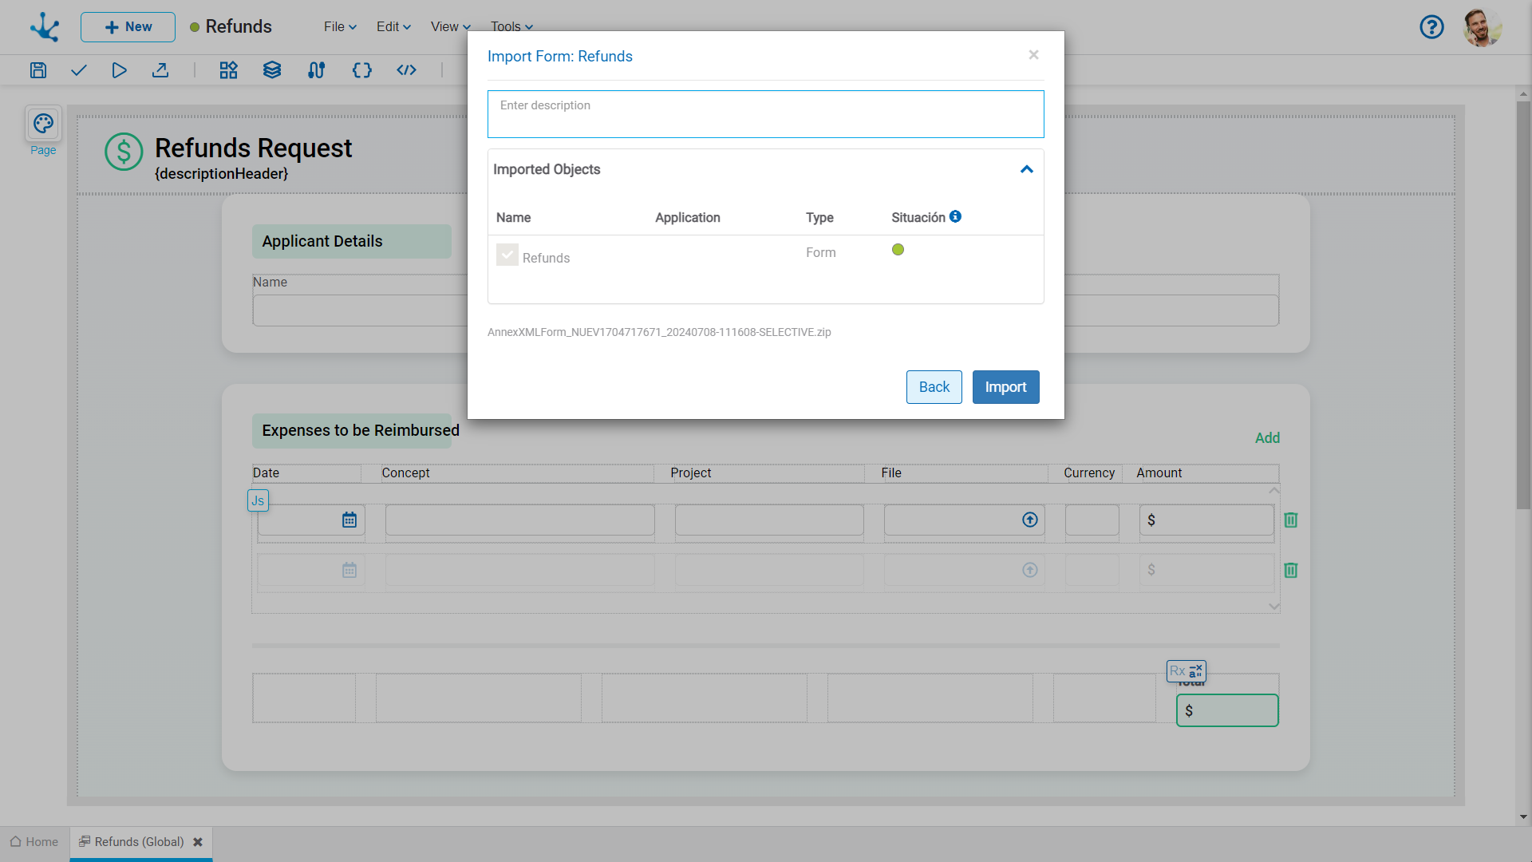Click the checkmark validate icon
Screen dimensions: 1532x862
pos(78,70)
